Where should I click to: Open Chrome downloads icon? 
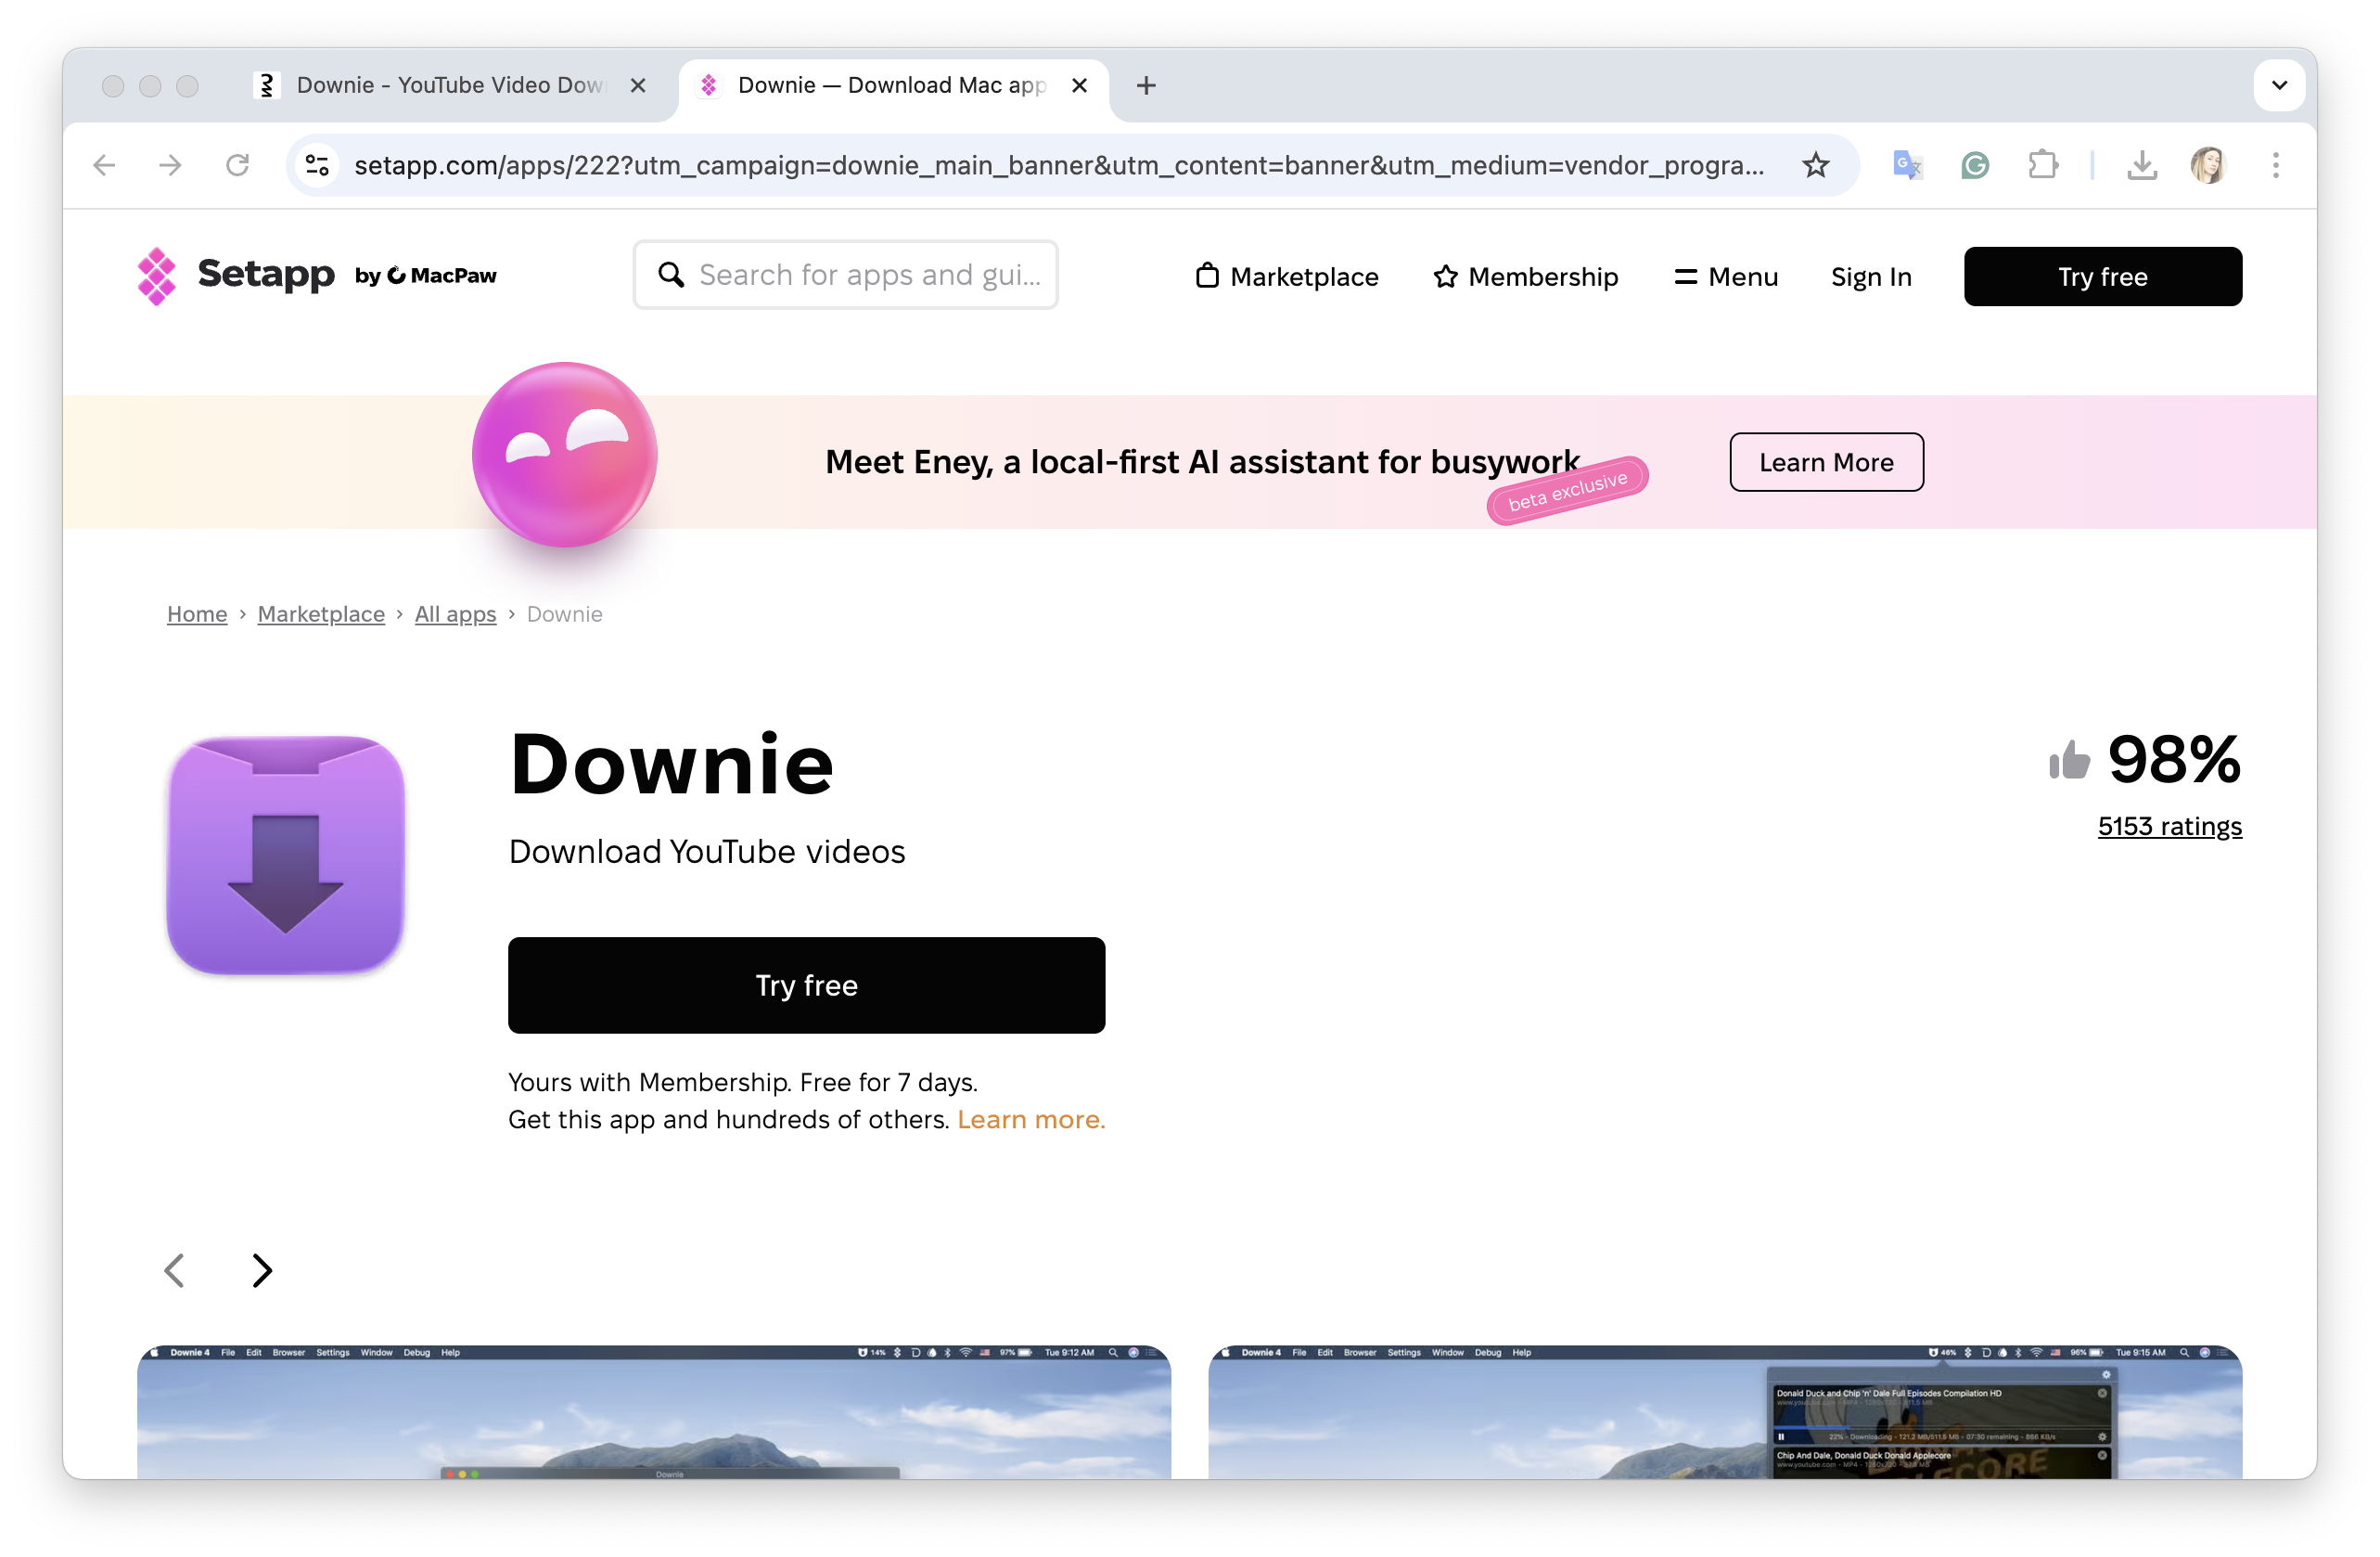point(2141,165)
